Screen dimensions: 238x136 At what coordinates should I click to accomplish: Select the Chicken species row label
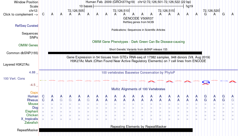[x=32, y=115]
